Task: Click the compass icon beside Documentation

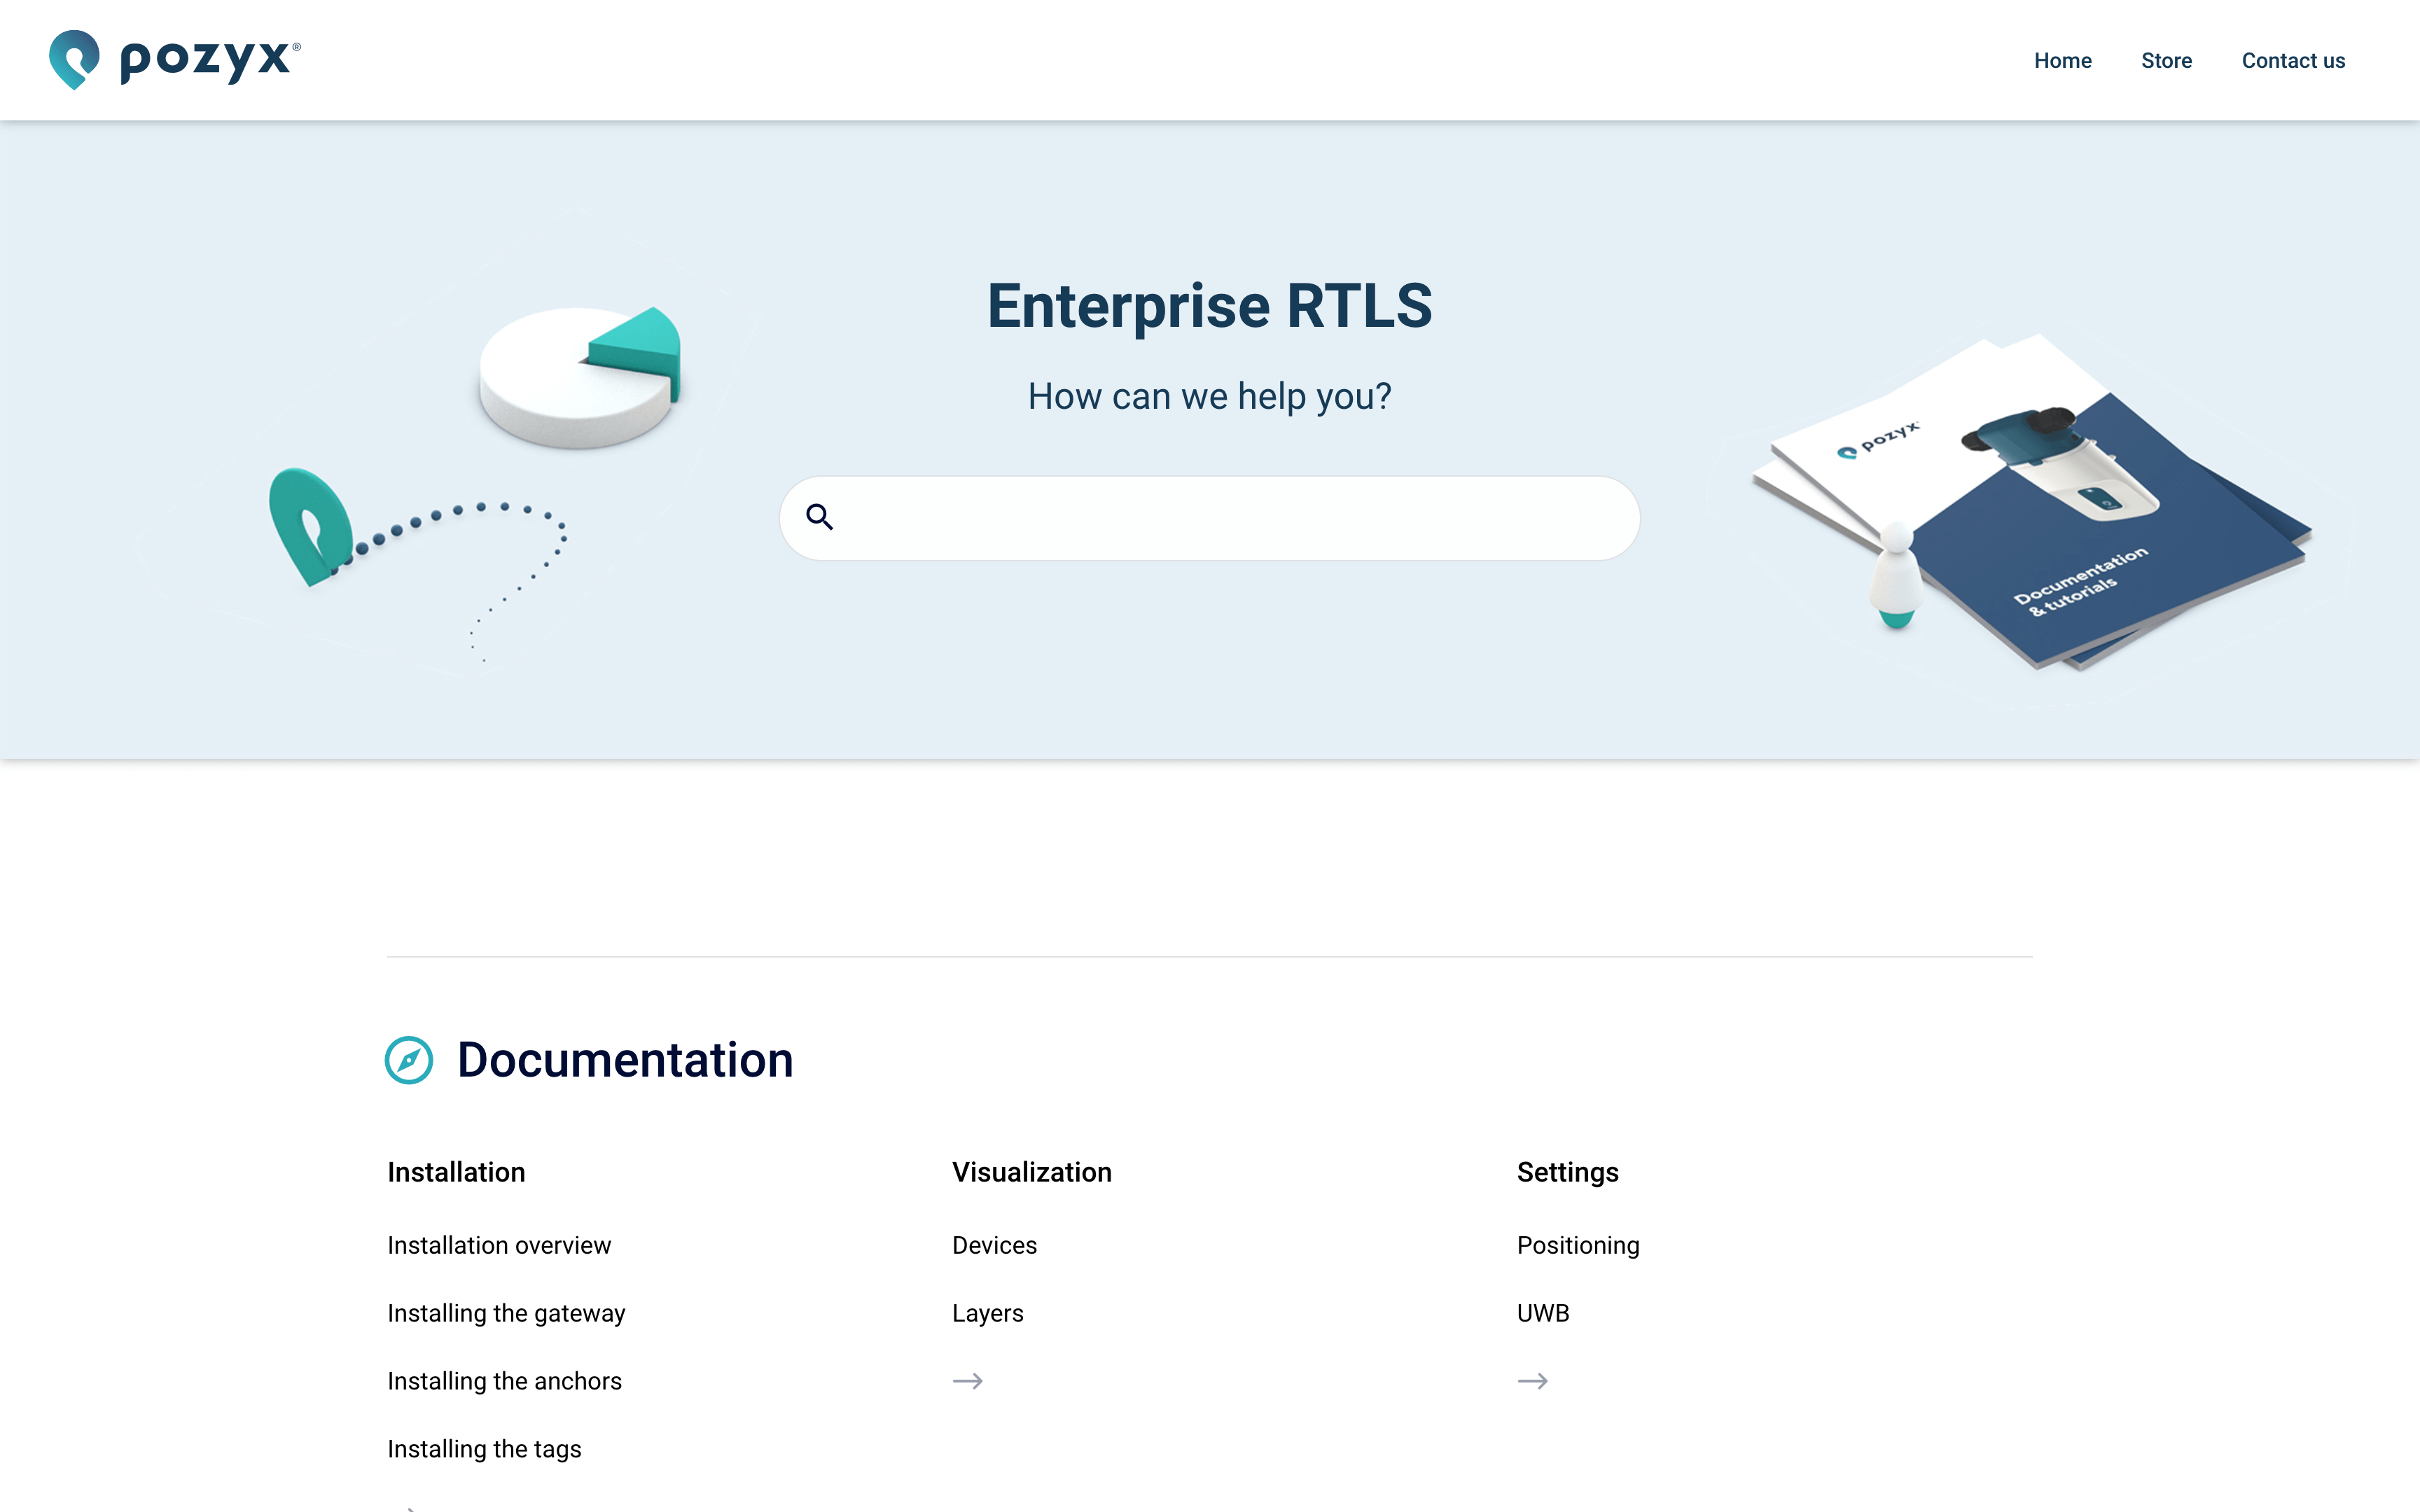Action: (x=409, y=1060)
